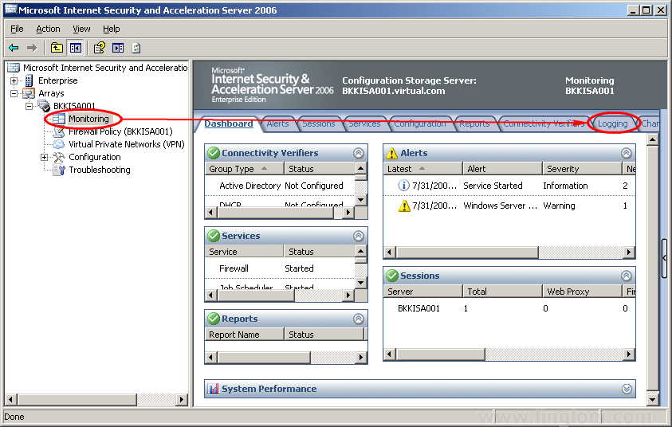This screenshot has height=427, width=672.
Task: Select the Troubleshooting tree item
Action: click(100, 170)
